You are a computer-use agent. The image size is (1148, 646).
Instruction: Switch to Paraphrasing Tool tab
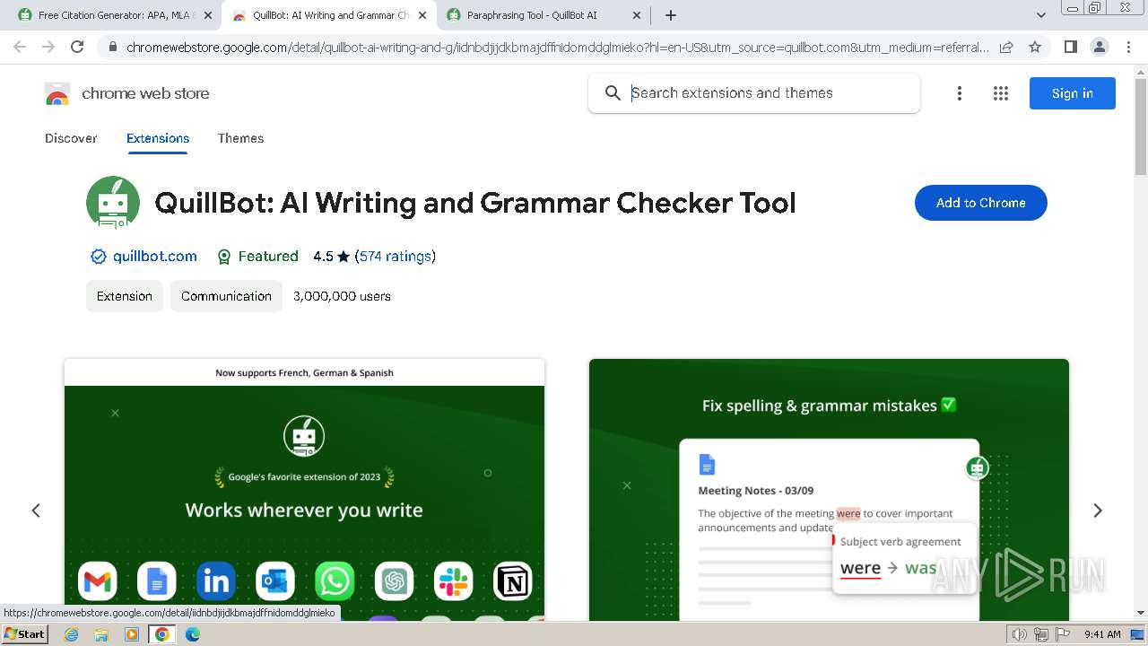pos(544,15)
